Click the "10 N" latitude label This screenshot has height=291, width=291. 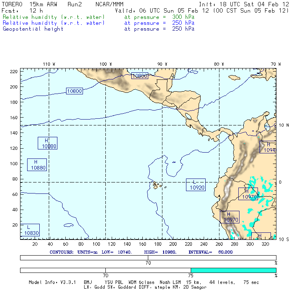(284, 125)
